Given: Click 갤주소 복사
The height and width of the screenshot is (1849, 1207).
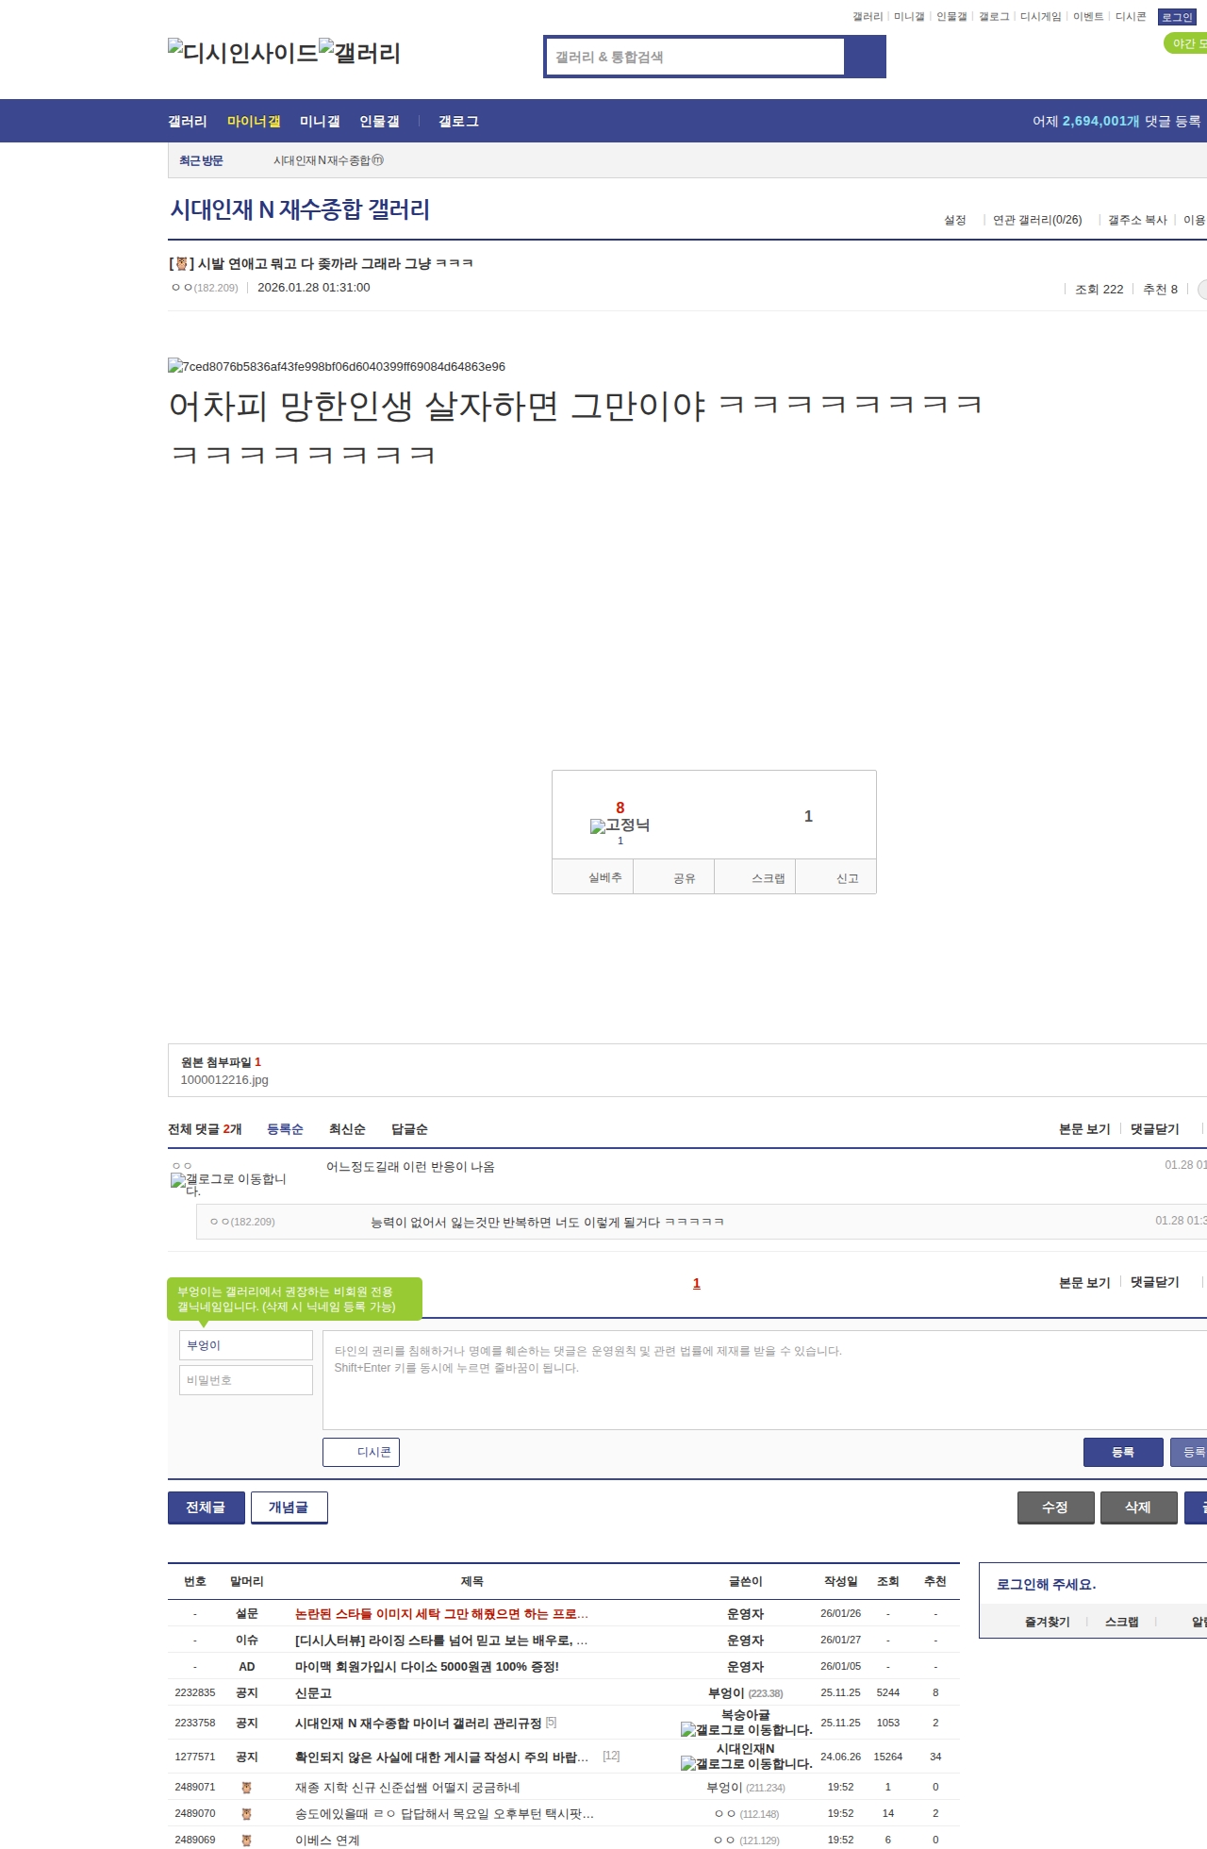Looking at the screenshot, I should pos(1137,220).
